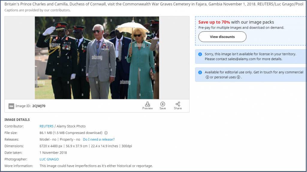Click the info icon before 'or personal uses'

click(207, 77)
